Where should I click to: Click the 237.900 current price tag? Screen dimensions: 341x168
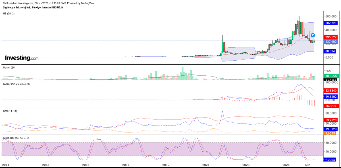[x=331, y=42]
